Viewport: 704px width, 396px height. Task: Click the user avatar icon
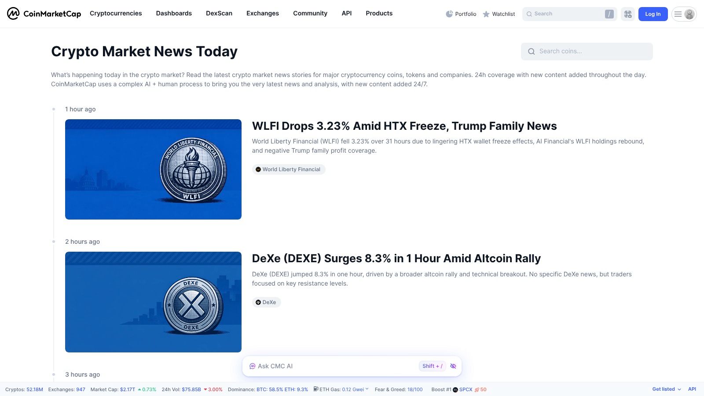coord(689,14)
